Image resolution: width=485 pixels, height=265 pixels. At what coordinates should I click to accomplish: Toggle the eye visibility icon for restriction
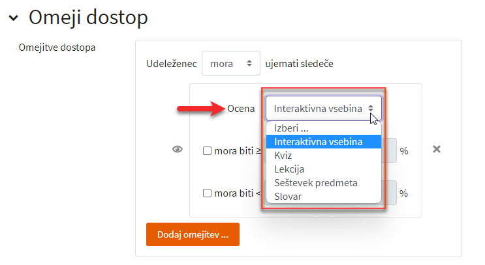[178, 150]
